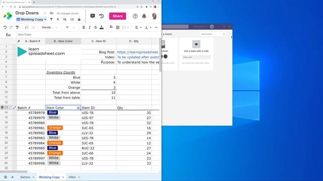This screenshot has height=181, width=323.
Task: Add a new sheet with plus
Action: (12, 177)
